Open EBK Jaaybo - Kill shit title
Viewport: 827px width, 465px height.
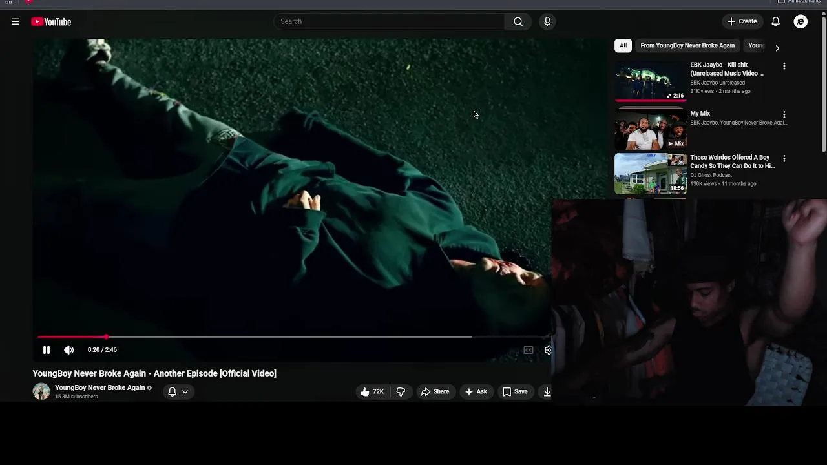pyautogui.click(x=727, y=69)
